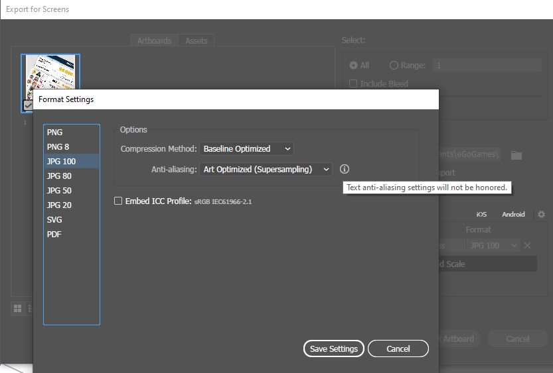Add Android scale presets
This screenshot has width=553, height=373.
pyautogui.click(x=513, y=214)
